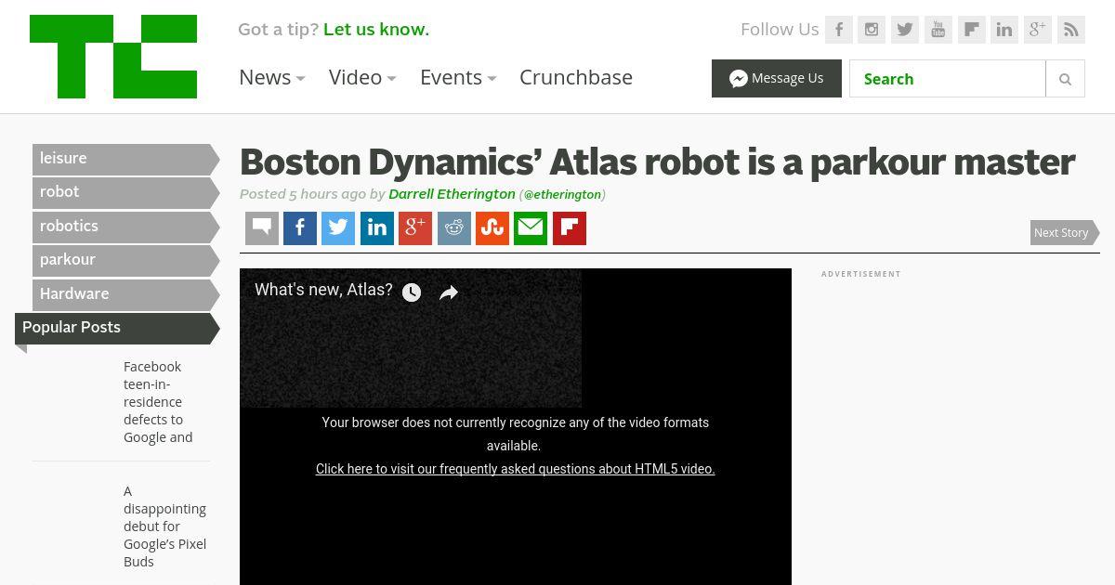Open the @etherington Twitter handle

(x=562, y=195)
